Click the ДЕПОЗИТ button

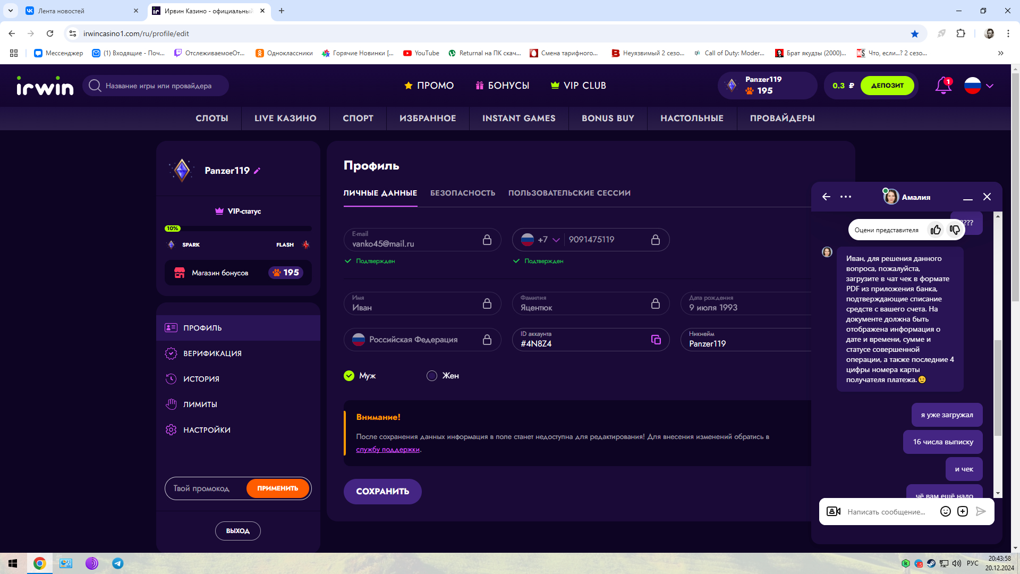point(887,86)
